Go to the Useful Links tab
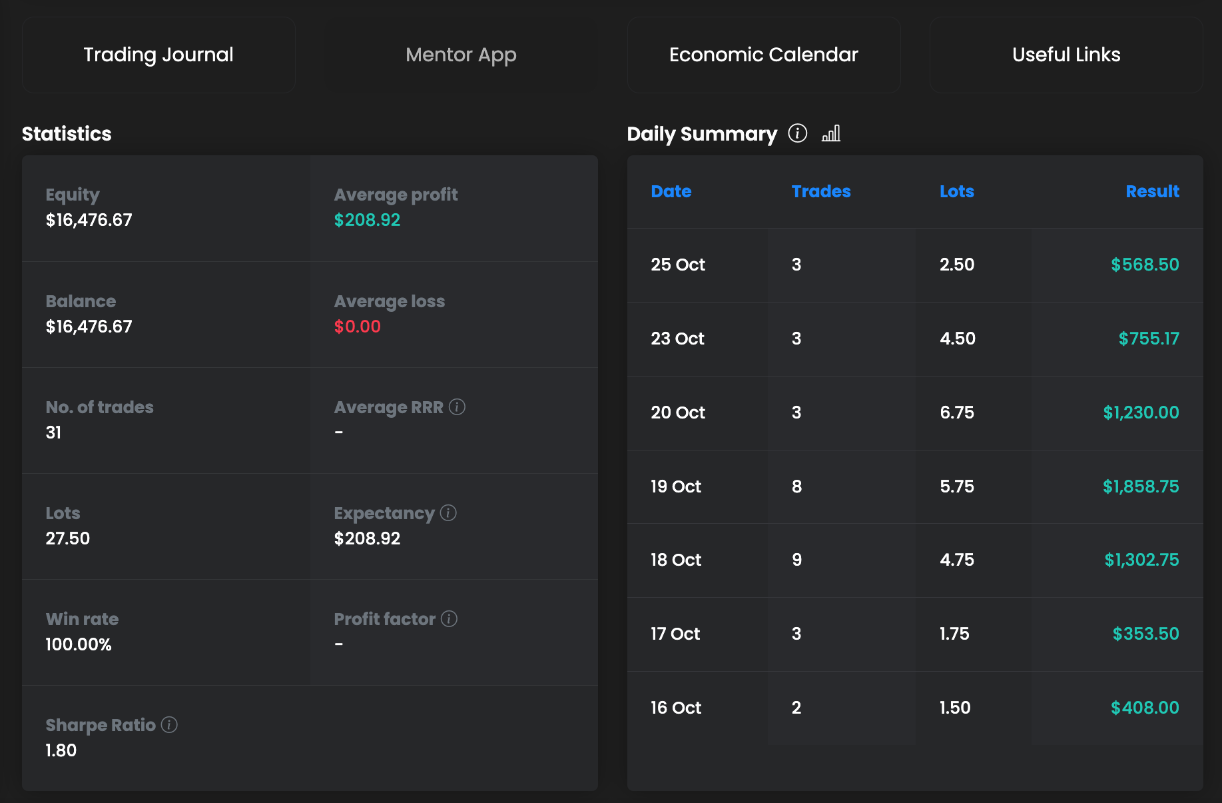The image size is (1222, 803). point(1066,55)
